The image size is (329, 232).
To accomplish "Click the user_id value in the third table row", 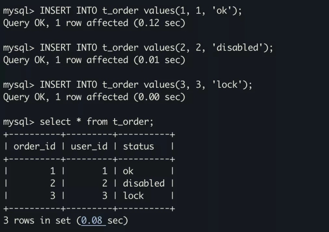I will [x=105, y=195].
